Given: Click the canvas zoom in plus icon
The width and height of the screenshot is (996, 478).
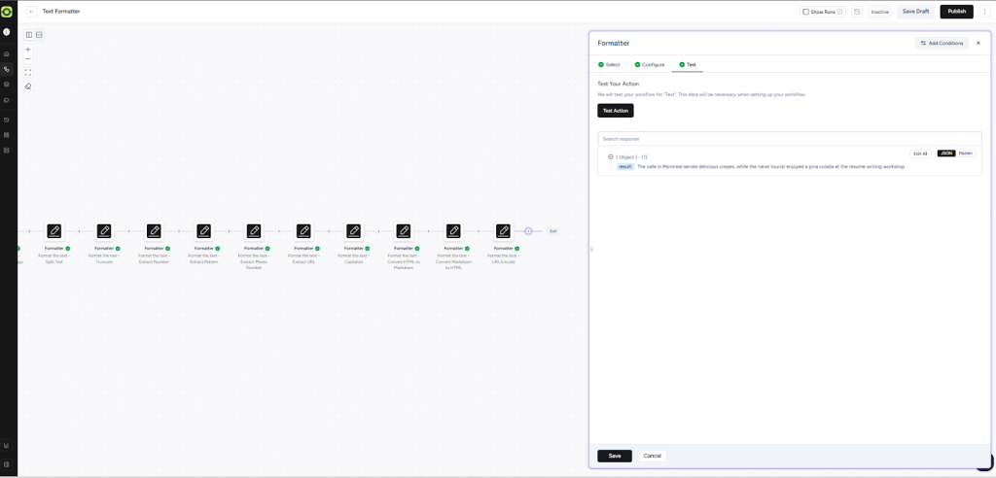Looking at the screenshot, I should pos(28,49).
